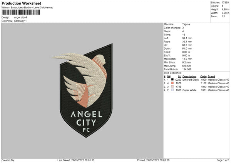
Task: Click the Width value 3.08 in
Action: pos(225,13)
